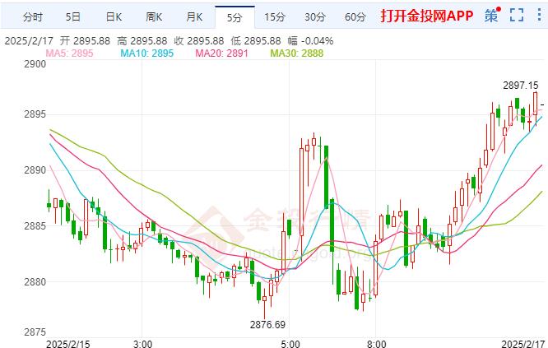Click the 3:00 time axis label
Viewport: 548px width, 348px height.
pyautogui.click(x=142, y=344)
